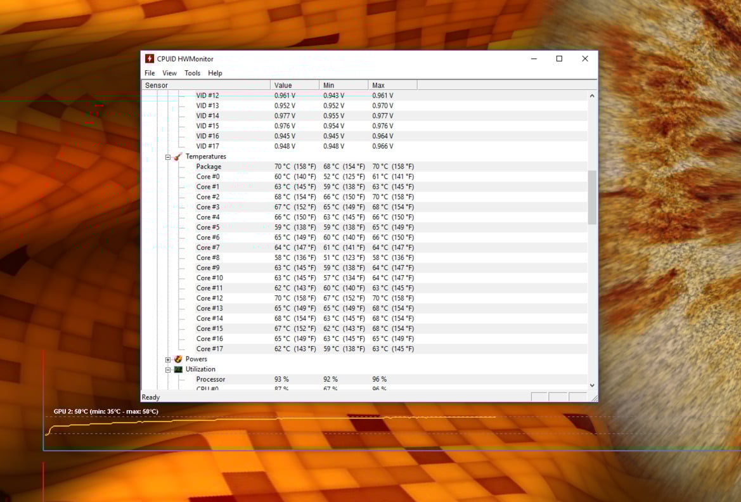The width and height of the screenshot is (741, 502).
Task: Click the VID #13 max value 0.970 V
Action: [x=382, y=106]
